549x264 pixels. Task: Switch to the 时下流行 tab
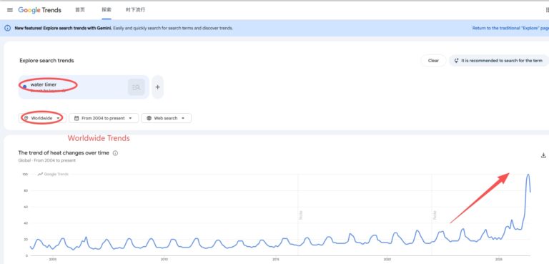pos(135,10)
